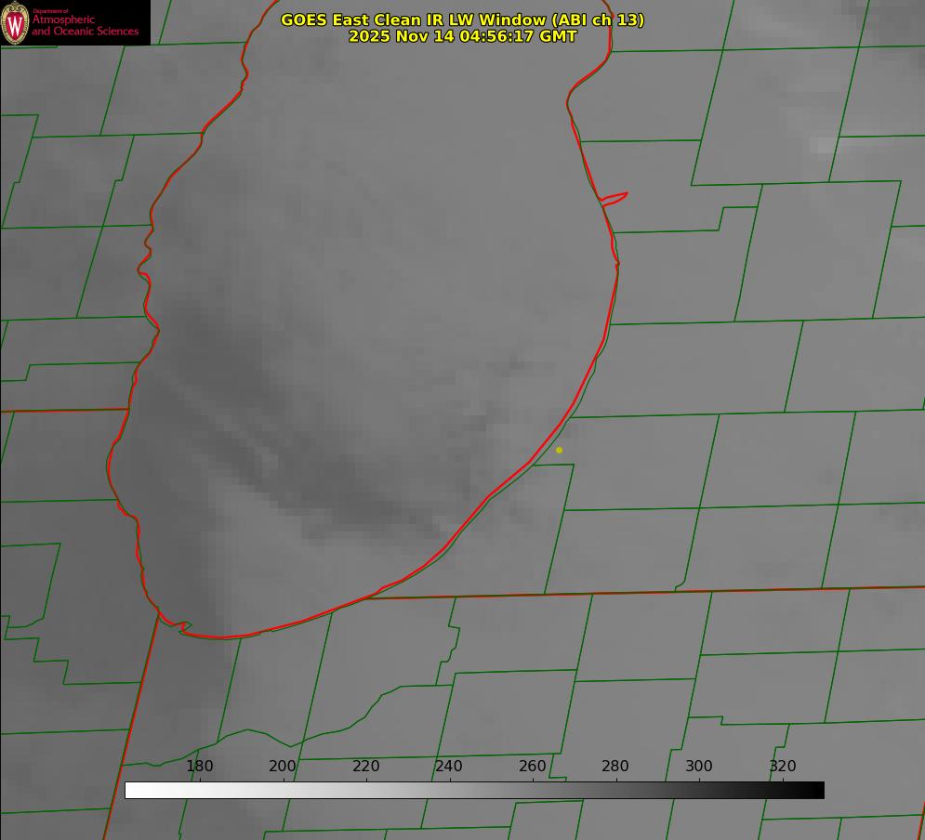This screenshot has width=925, height=840.
Task: Click the black right end of the colorbar
Action: point(817,791)
